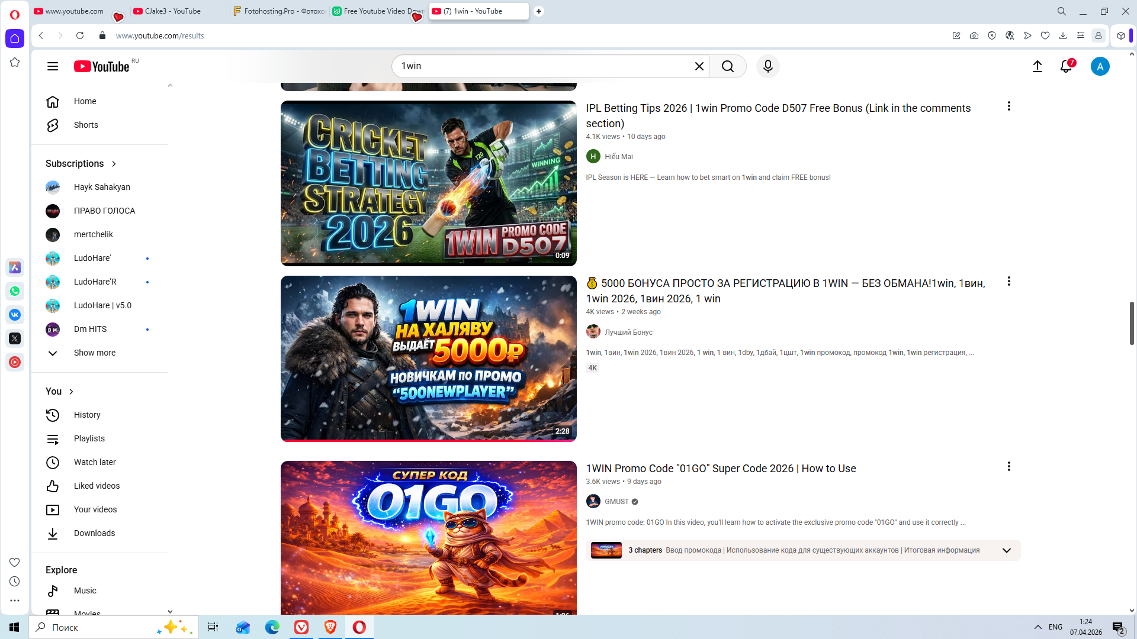The image size is (1137, 639).
Task: Toggle the YouTube hamburger guide menu
Action: coord(53,66)
